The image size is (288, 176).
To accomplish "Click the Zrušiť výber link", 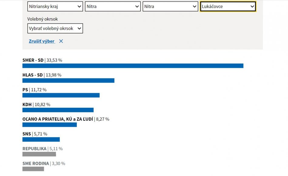I will point(42,41).
